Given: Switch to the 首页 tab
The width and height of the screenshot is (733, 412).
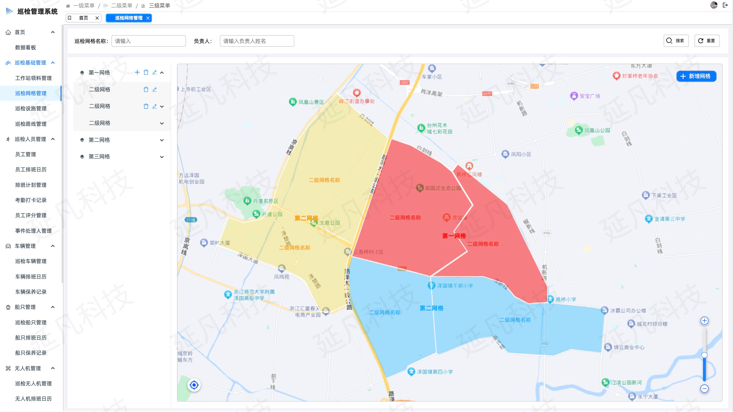Looking at the screenshot, I should [x=83, y=18].
